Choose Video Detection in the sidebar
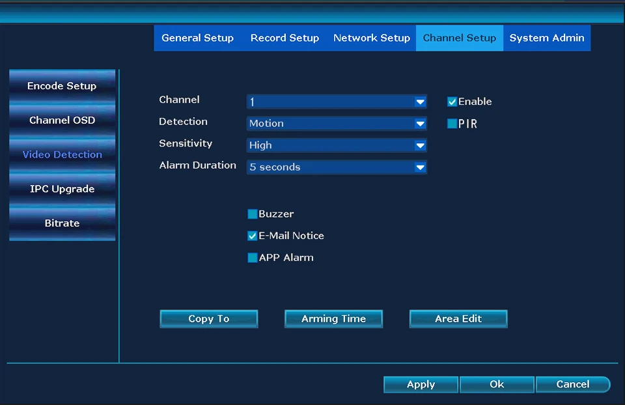The width and height of the screenshot is (625, 405). pyautogui.click(x=62, y=154)
